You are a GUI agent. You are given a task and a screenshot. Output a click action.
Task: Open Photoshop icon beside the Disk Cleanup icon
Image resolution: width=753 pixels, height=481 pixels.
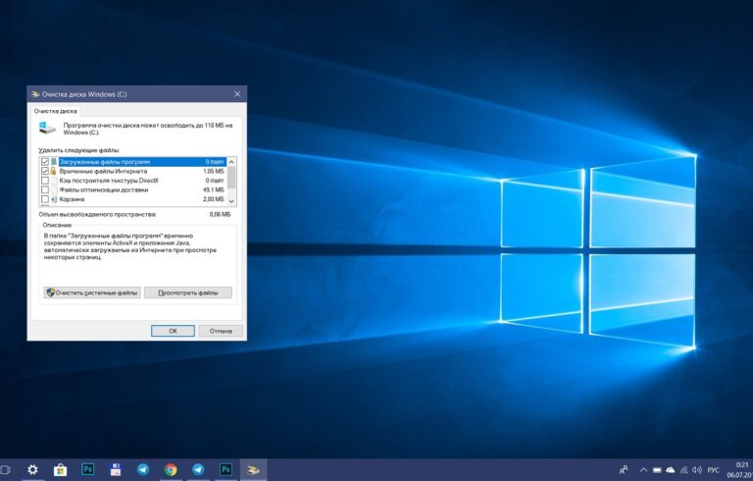coord(226,469)
